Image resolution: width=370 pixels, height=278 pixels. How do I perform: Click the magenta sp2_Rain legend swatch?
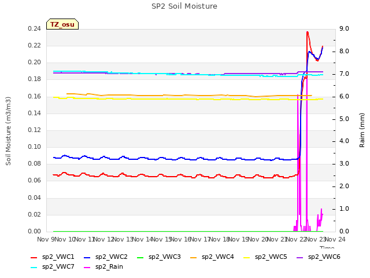[87, 268]
